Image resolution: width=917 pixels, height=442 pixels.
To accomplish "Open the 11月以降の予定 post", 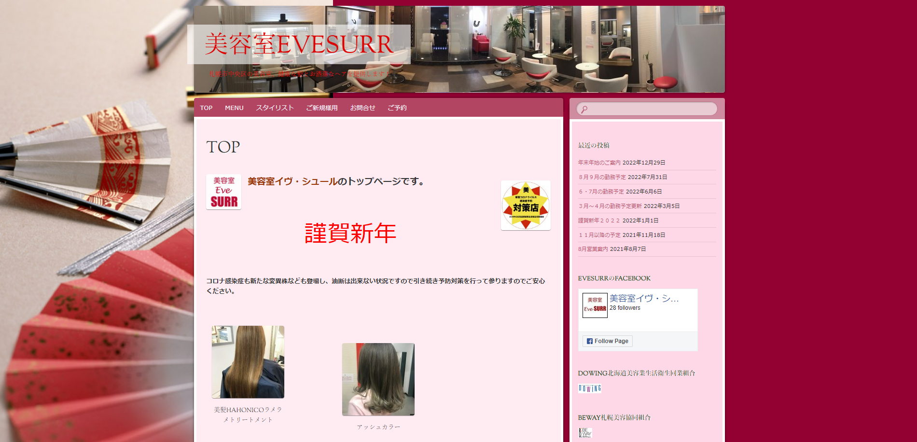I will coord(599,235).
